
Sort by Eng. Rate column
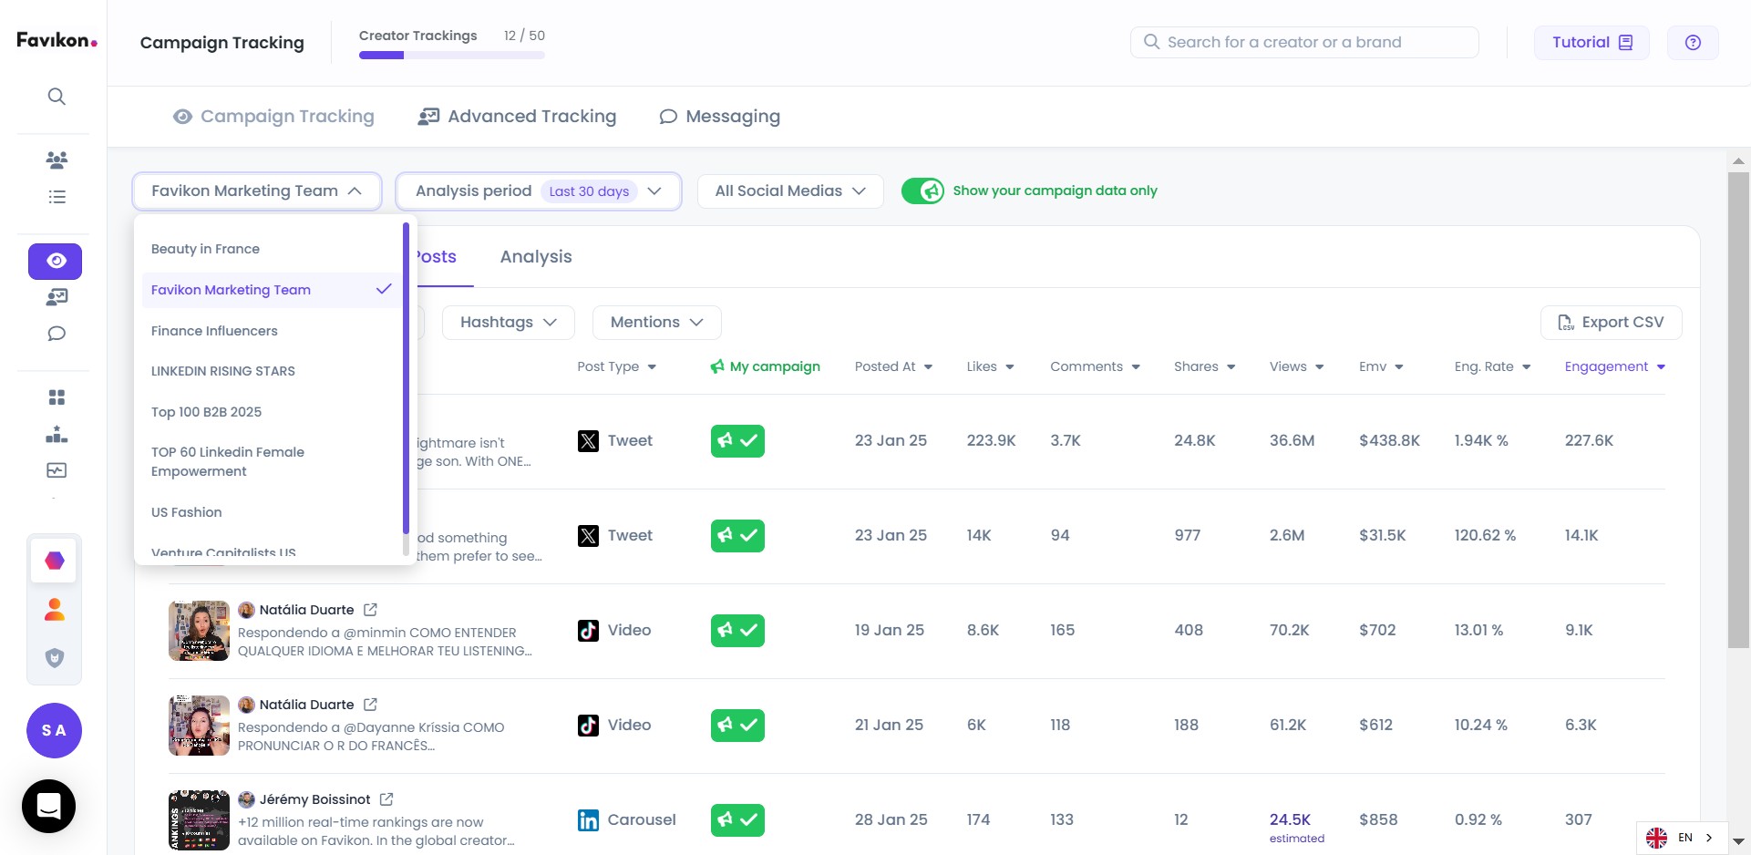tap(1492, 366)
